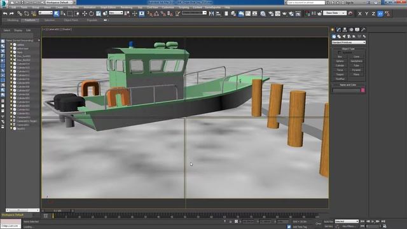407x229 pixels.
Task: Undo the last action in the main toolbar
Action: [x=5, y=13]
